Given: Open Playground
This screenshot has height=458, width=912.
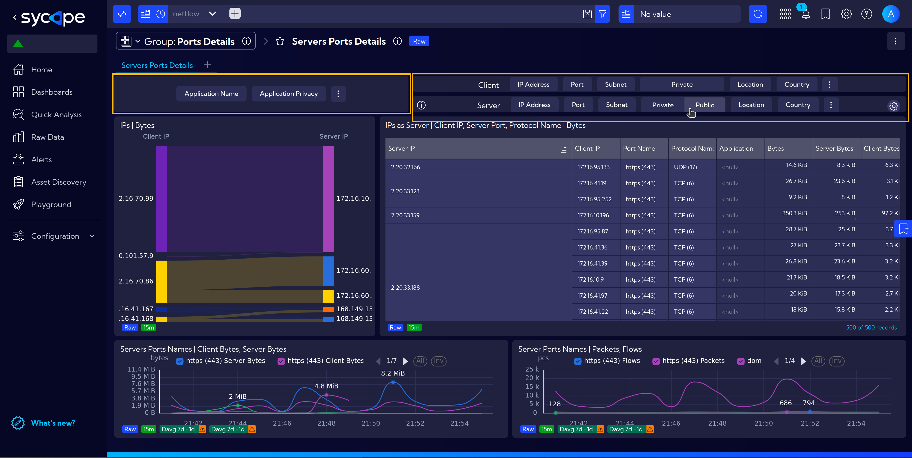Looking at the screenshot, I should [x=51, y=205].
